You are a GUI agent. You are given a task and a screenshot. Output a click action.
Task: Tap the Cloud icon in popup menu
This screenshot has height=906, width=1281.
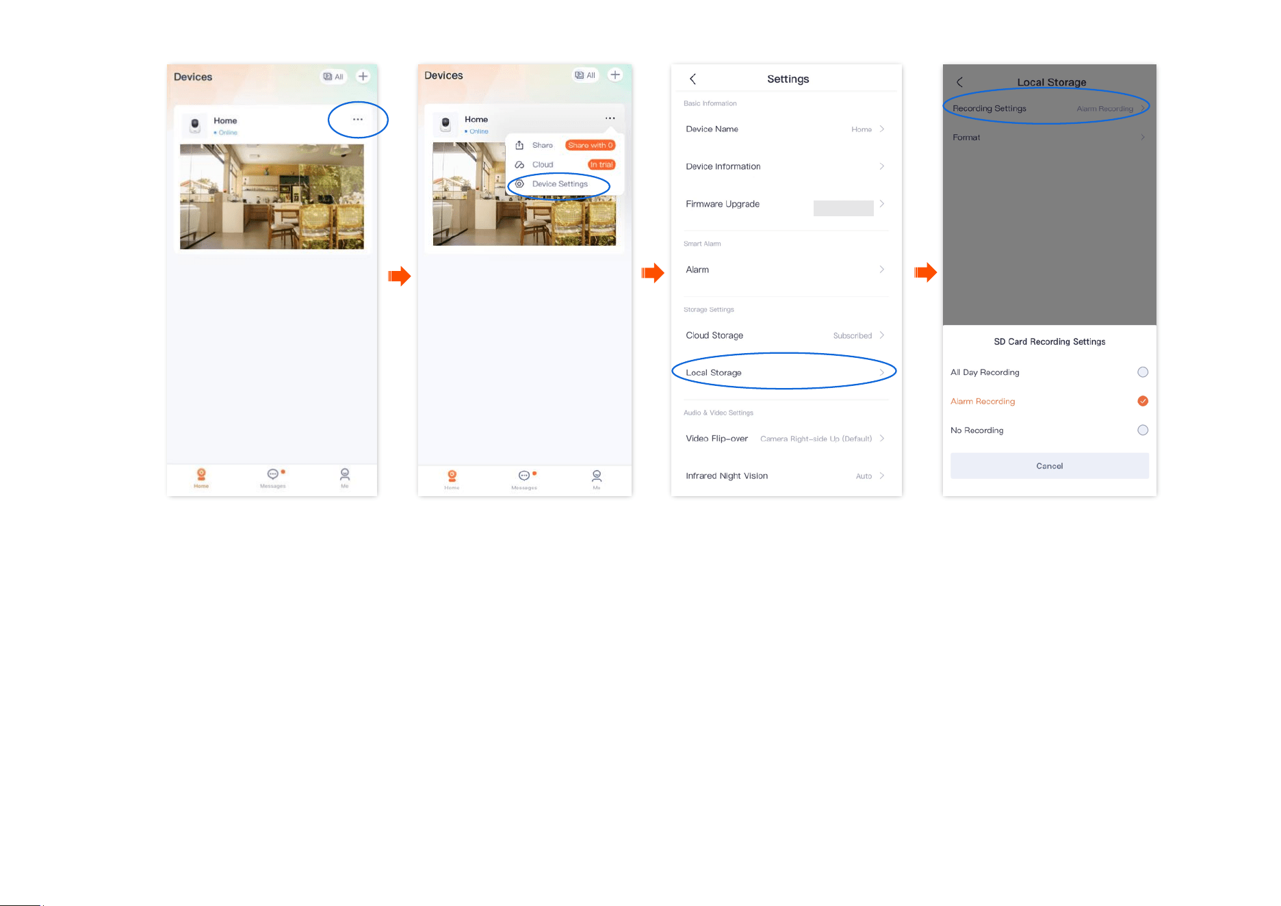519,164
